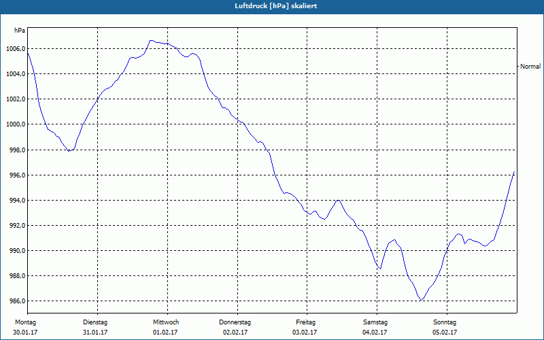Click the 998,0 axis value
Image resolution: width=544 pixels, height=340 pixels.
[x=18, y=150]
